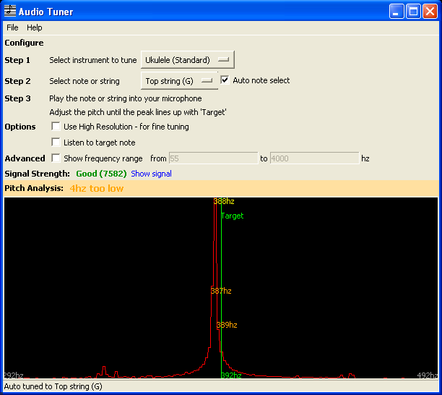
Task: Toggle Listen to target note checkbox
Action: click(x=56, y=143)
